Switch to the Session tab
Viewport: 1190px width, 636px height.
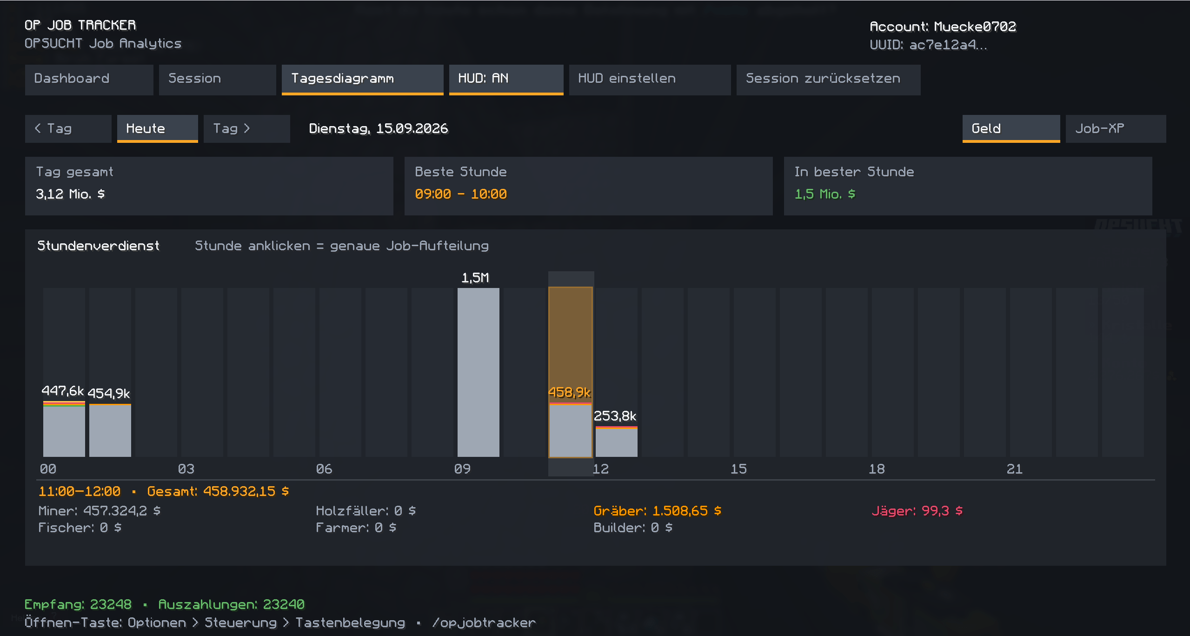pos(217,80)
